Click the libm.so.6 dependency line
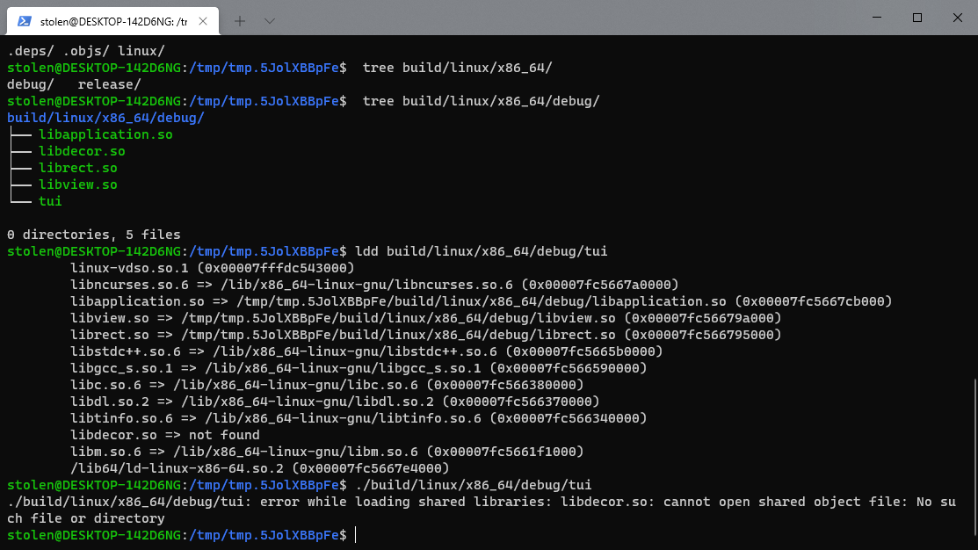This screenshot has width=978, height=550. [327, 452]
